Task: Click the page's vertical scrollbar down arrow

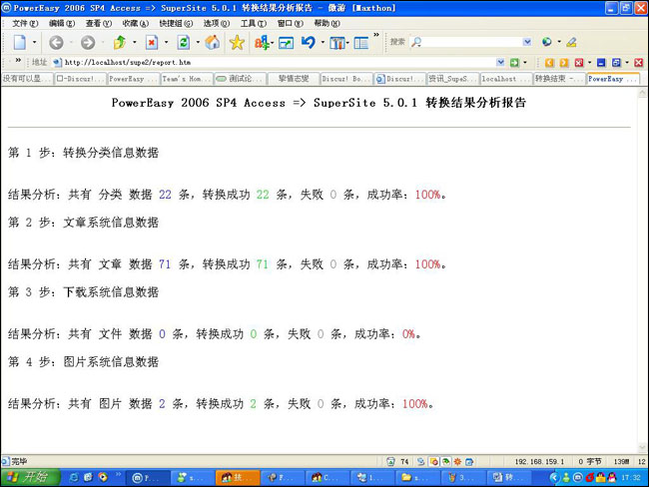Action: pyautogui.click(x=643, y=448)
